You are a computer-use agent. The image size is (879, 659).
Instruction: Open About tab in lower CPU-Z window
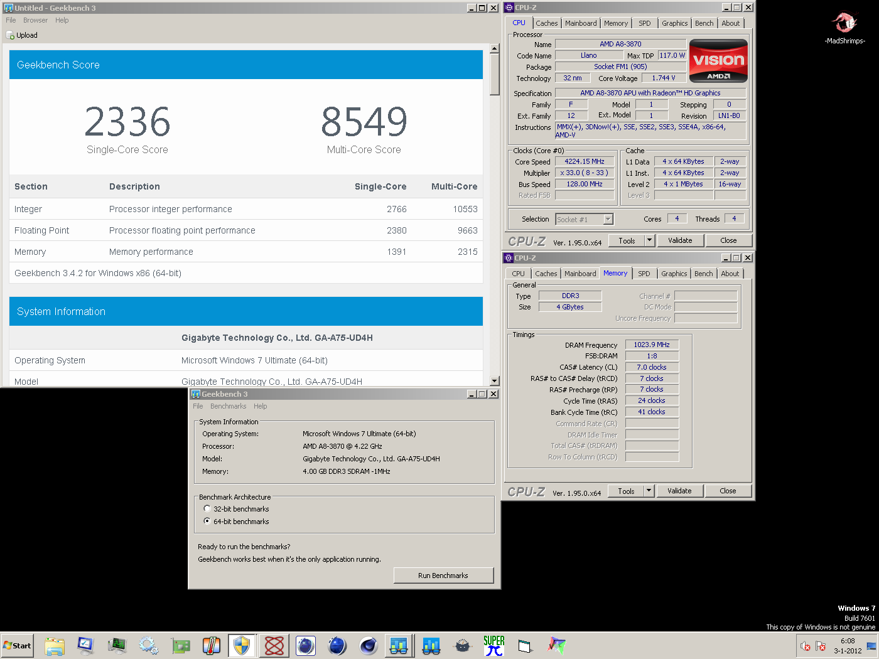click(730, 274)
